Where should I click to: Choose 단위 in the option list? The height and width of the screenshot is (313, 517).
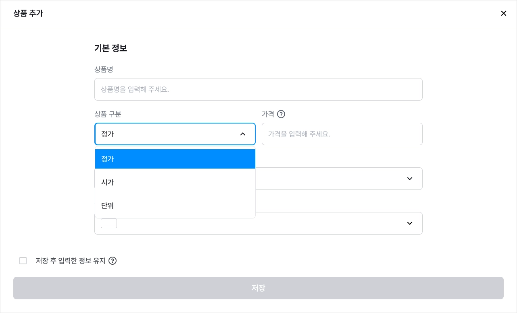point(175,206)
